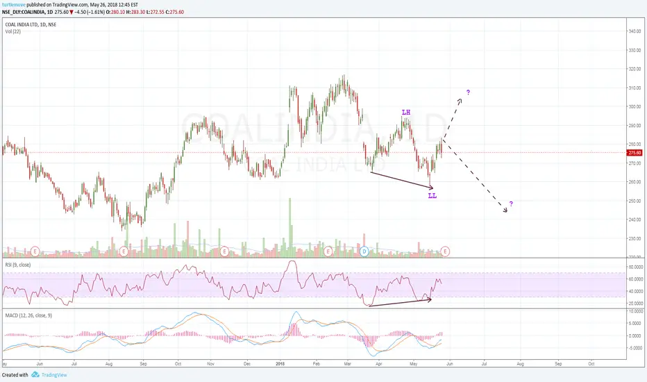Image resolution: width=647 pixels, height=382 pixels.
Task: Select the purple 'LL' chart annotation
Action: 432,196
